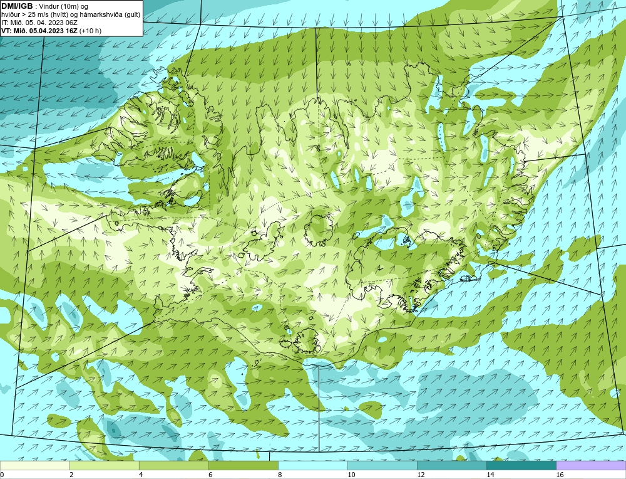Viewport: 626px width, 479px height.
Task: Click the scale label '6'
Action: tap(210, 475)
